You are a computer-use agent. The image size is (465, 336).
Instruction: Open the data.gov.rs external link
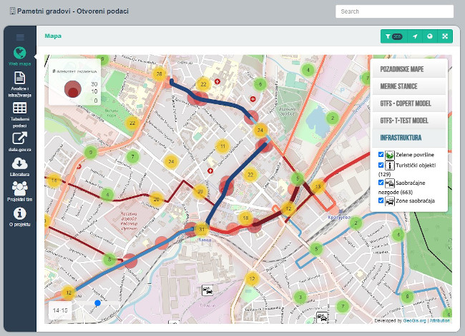[x=20, y=136]
